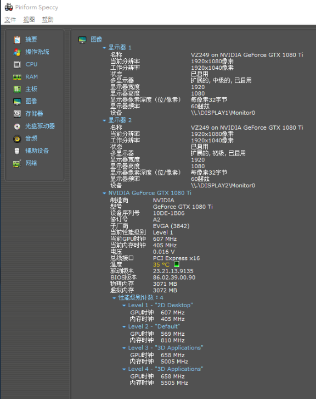Viewport: 316px width, 399px height.
Task: Open the 文件 menu
Action: tap(10, 20)
